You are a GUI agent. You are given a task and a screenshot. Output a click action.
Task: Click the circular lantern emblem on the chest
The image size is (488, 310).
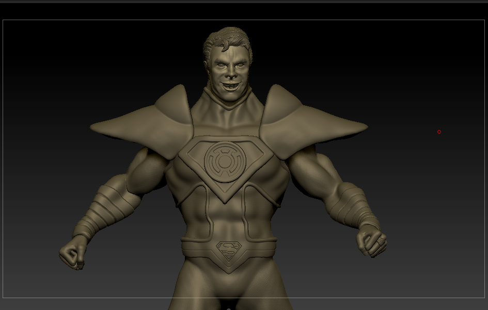tap(225, 161)
